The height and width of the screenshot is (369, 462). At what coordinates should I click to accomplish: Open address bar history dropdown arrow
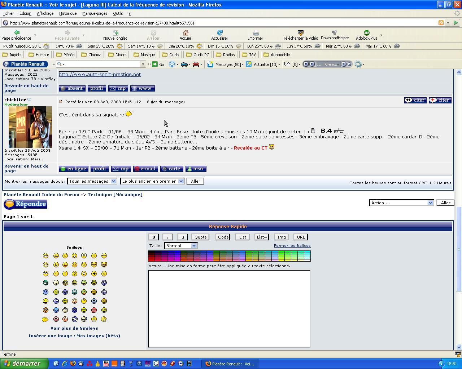[448, 23]
